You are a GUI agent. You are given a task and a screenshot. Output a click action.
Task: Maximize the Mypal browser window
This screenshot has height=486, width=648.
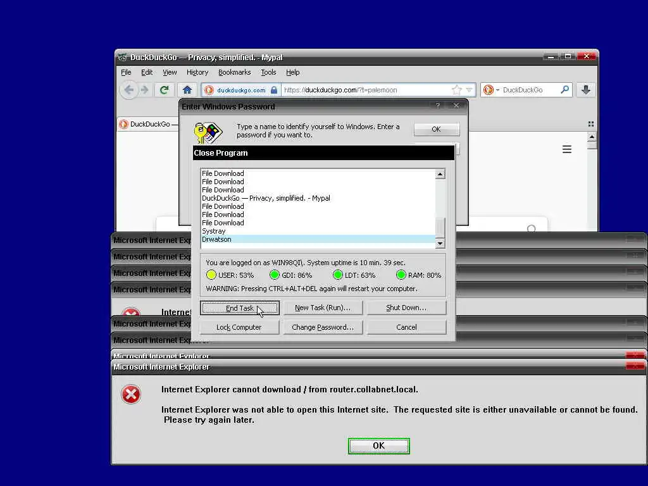click(568, 56)
